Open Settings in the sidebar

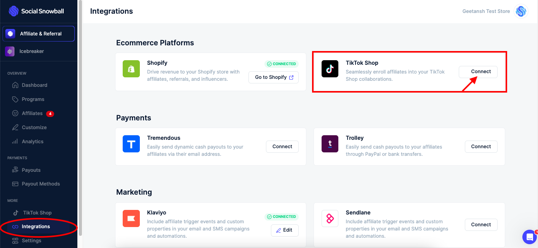(x=32, y=240)
